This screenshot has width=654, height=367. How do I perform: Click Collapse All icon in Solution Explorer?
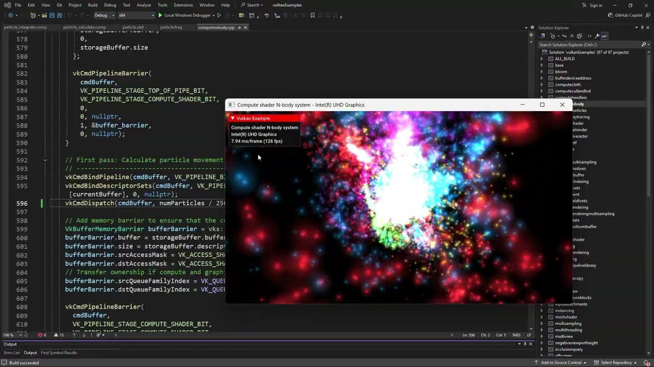[572, 36]
